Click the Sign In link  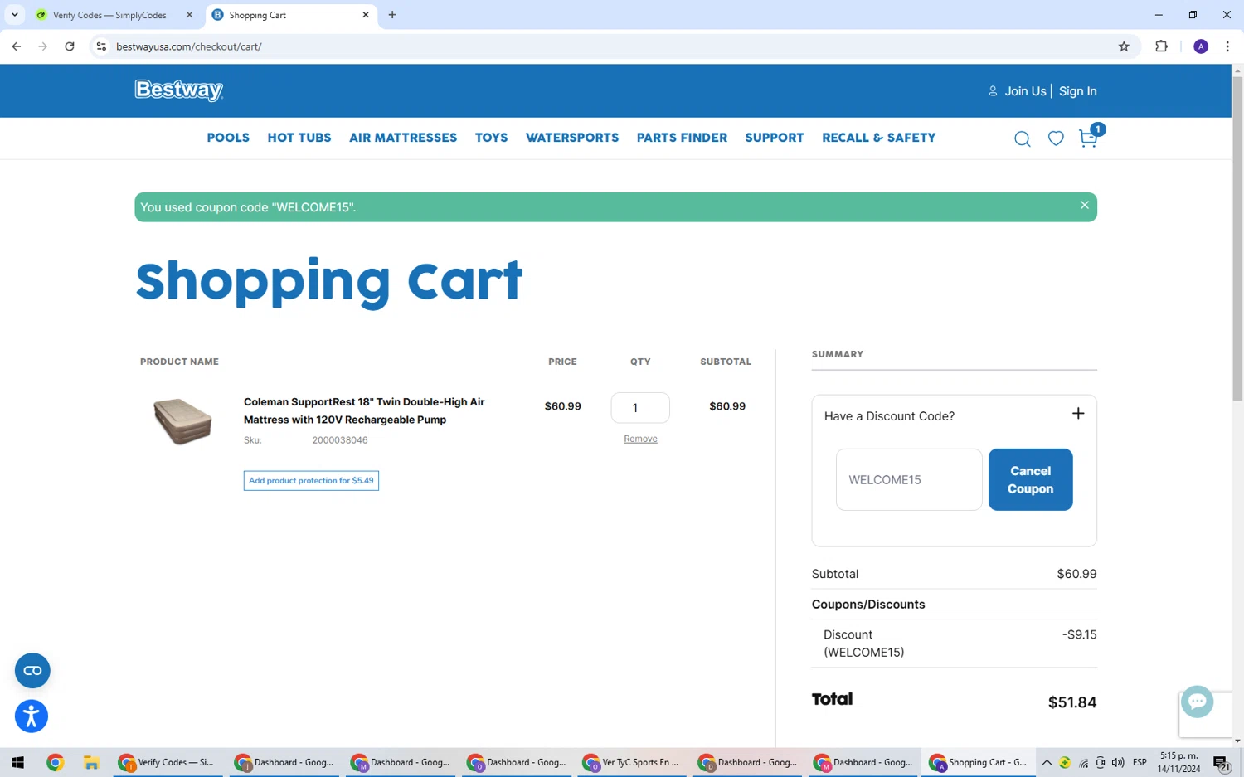click(1077, 91)
